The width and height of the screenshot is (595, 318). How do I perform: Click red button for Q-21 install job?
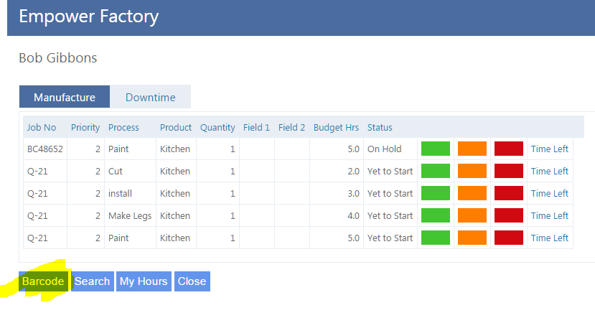click(x=509, y=194)
